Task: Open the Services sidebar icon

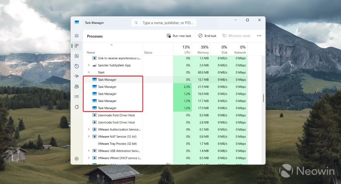Action: point(77,107)
